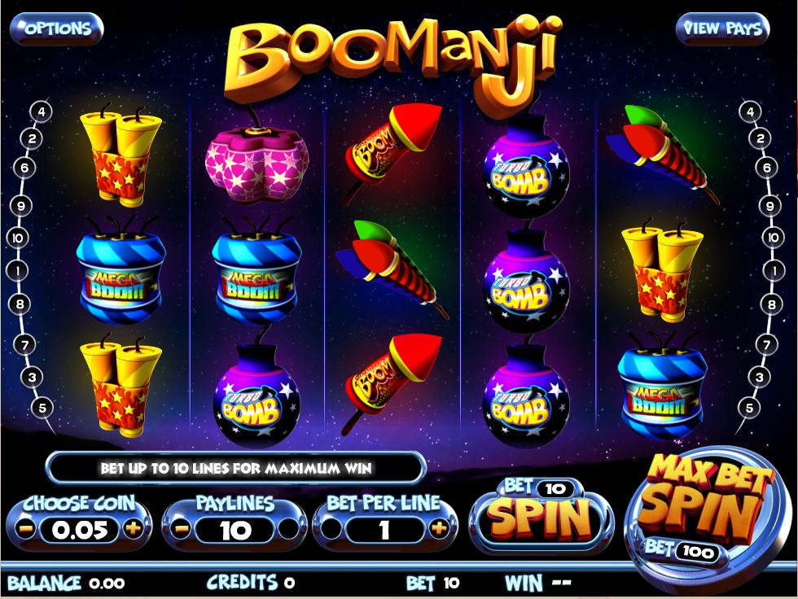798x599 pixels.
Task: Increase coin value with plus button
Action: coord(133,530)
